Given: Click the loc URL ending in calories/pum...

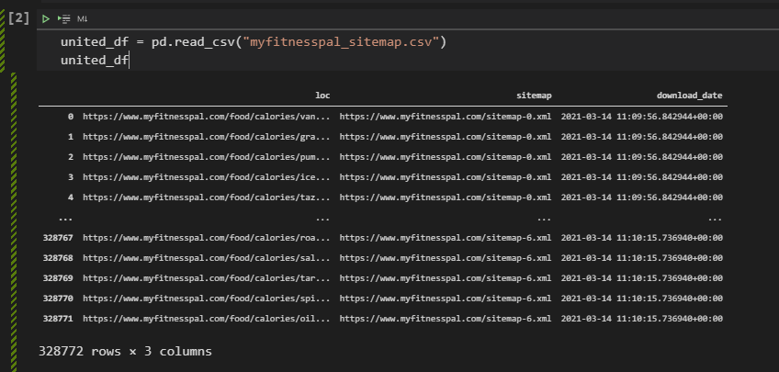Looking at the screenshot, I should (206, 157).
